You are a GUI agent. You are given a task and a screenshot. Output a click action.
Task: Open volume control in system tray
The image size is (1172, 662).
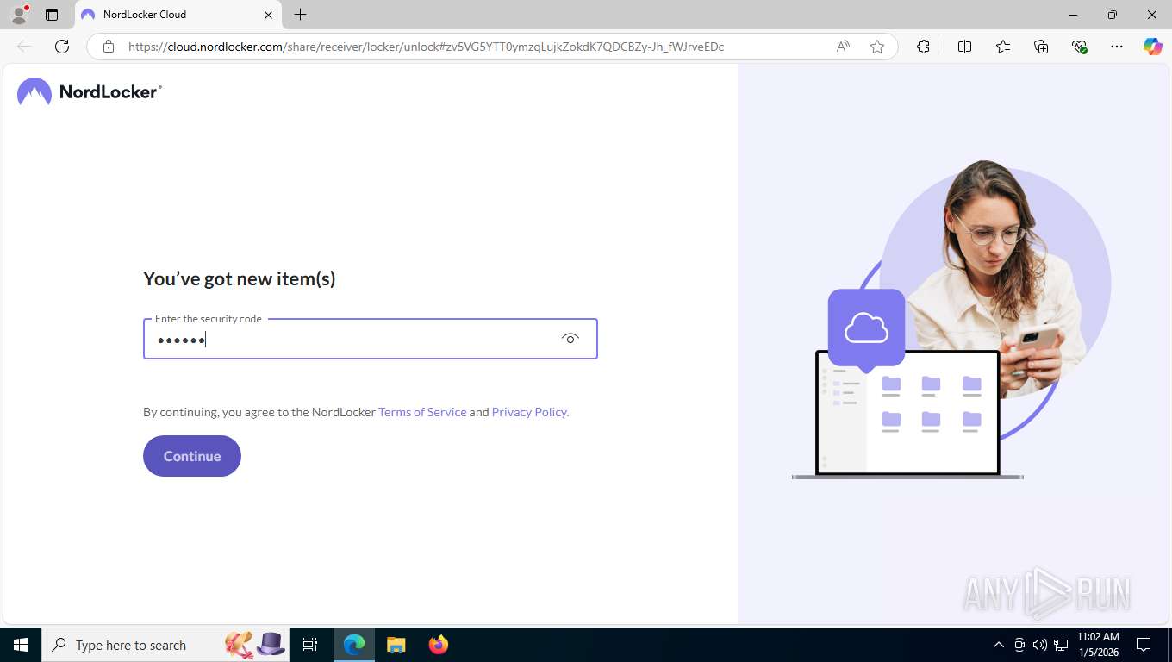pyautogui.click(x=1040, y=645)
